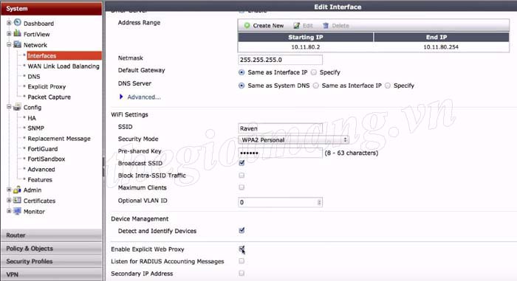Screen dimensions: 517x281
Task: Click the Delete button label
Action: pos(340,26)
